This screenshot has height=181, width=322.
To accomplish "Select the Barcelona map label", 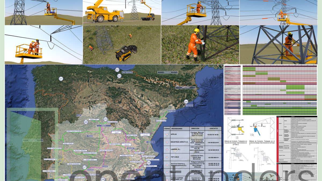I will coord(189,106).
